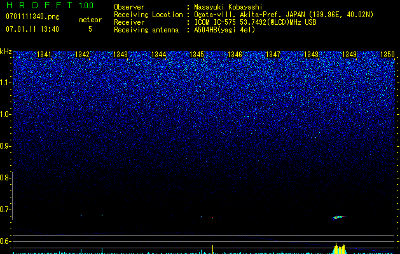Click time marker 1345

click(197, 55)
